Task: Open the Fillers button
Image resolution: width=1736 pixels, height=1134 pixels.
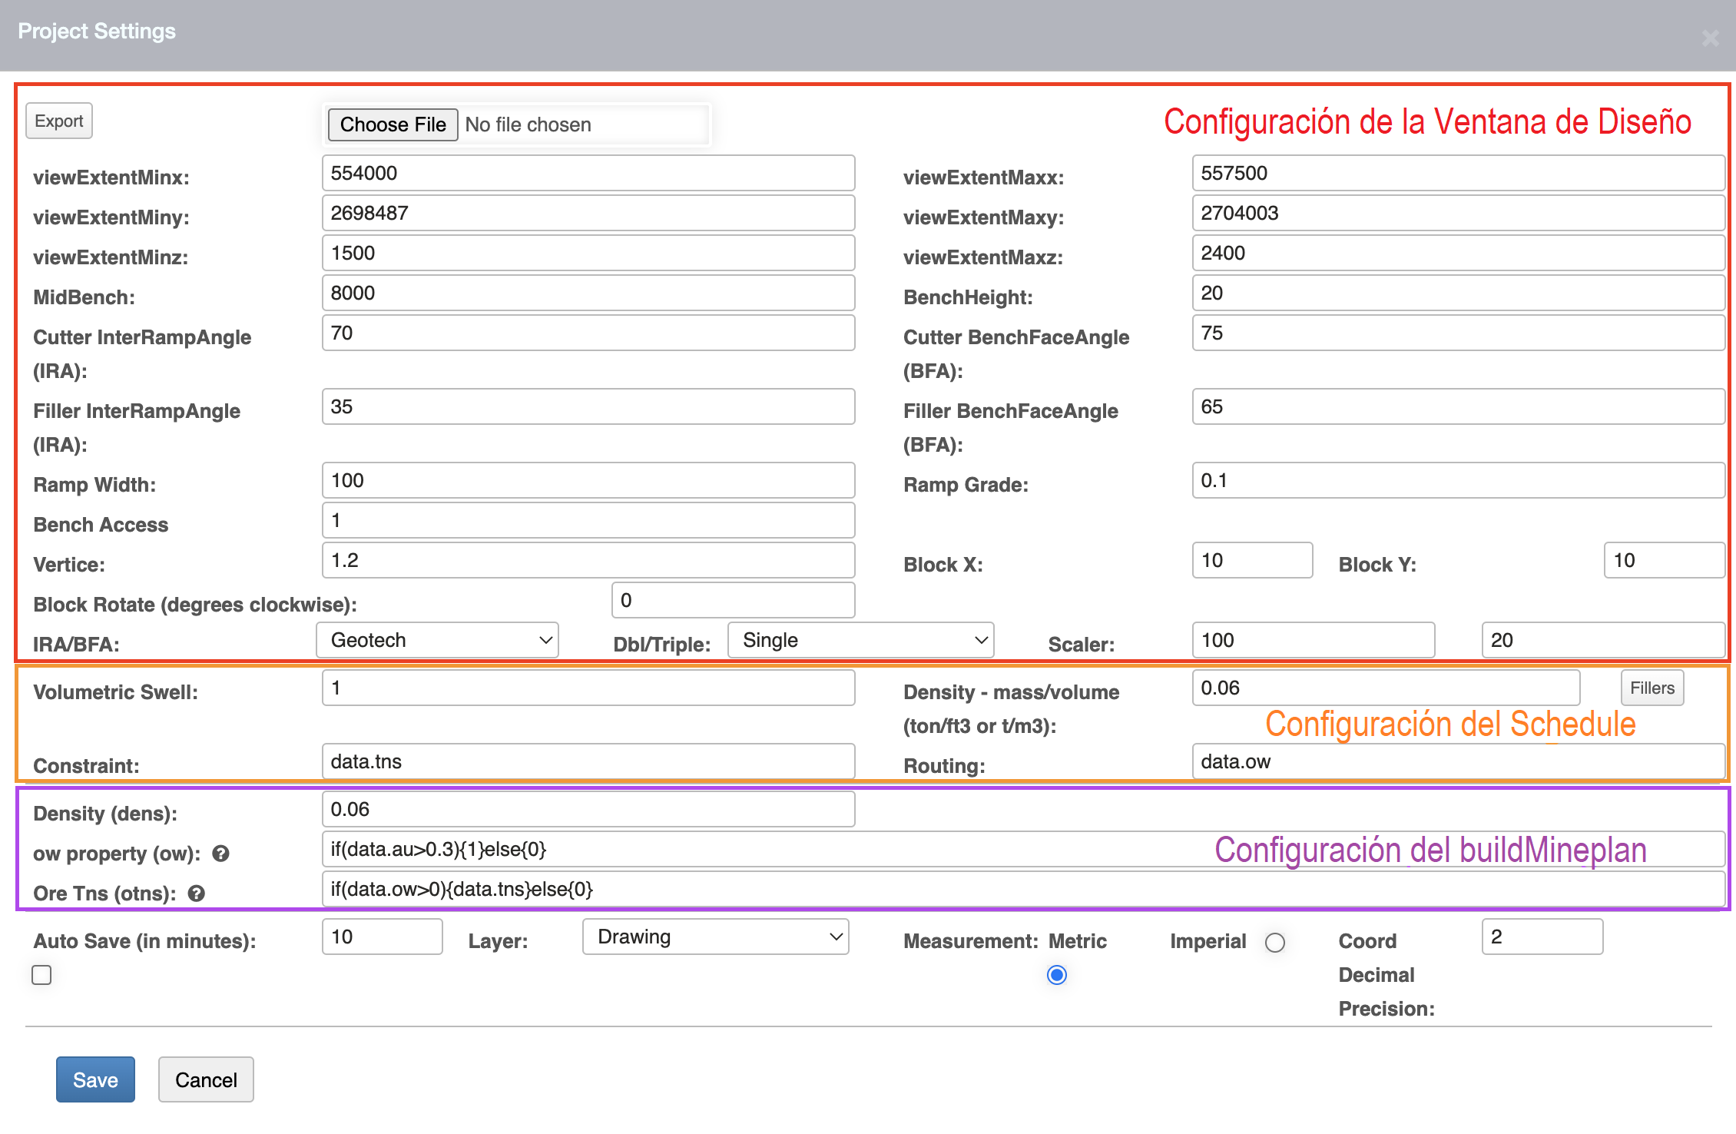Action: pyautogui.click(x=1652, y=688)
